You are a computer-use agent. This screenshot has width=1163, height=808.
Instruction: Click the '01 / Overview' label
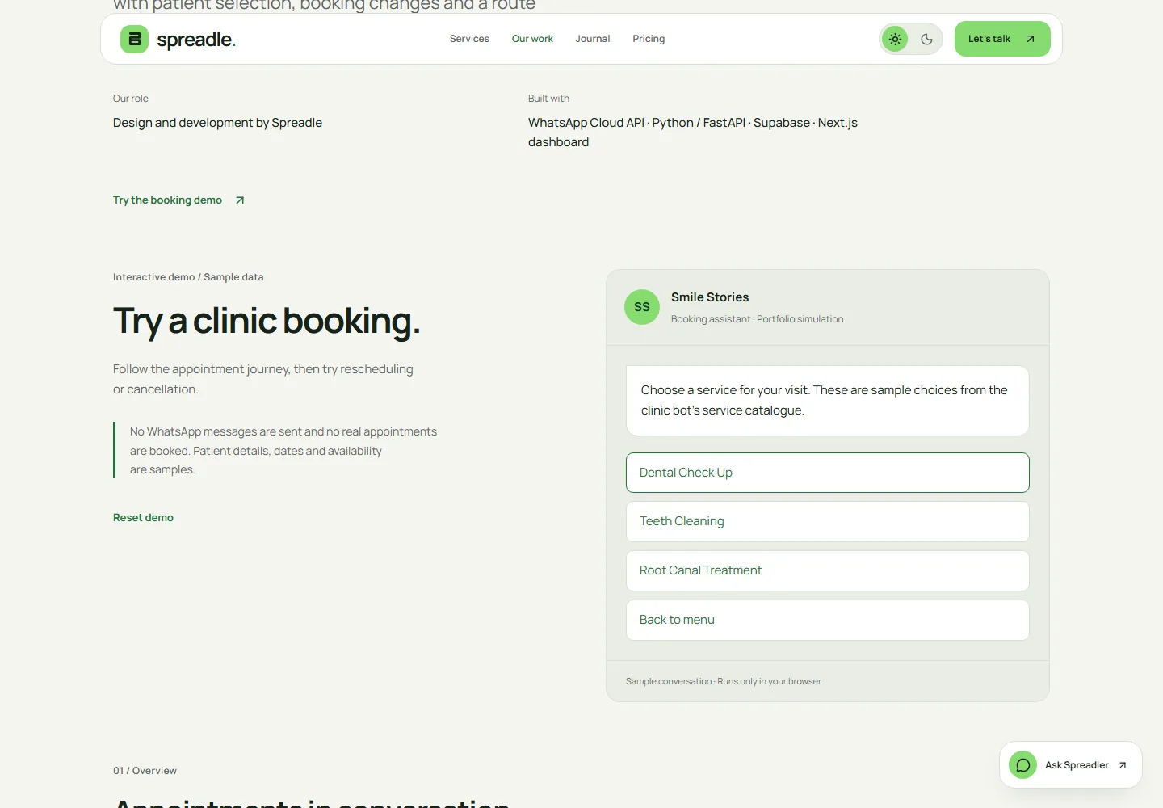click(x=145, y=771)
